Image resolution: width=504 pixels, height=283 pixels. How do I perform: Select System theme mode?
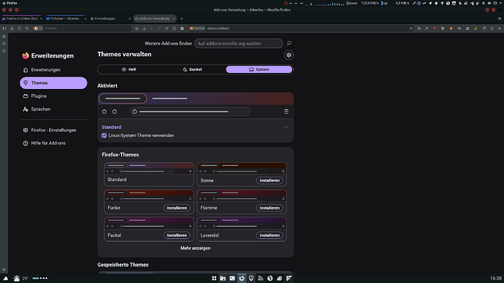click(x=259, y=69)
